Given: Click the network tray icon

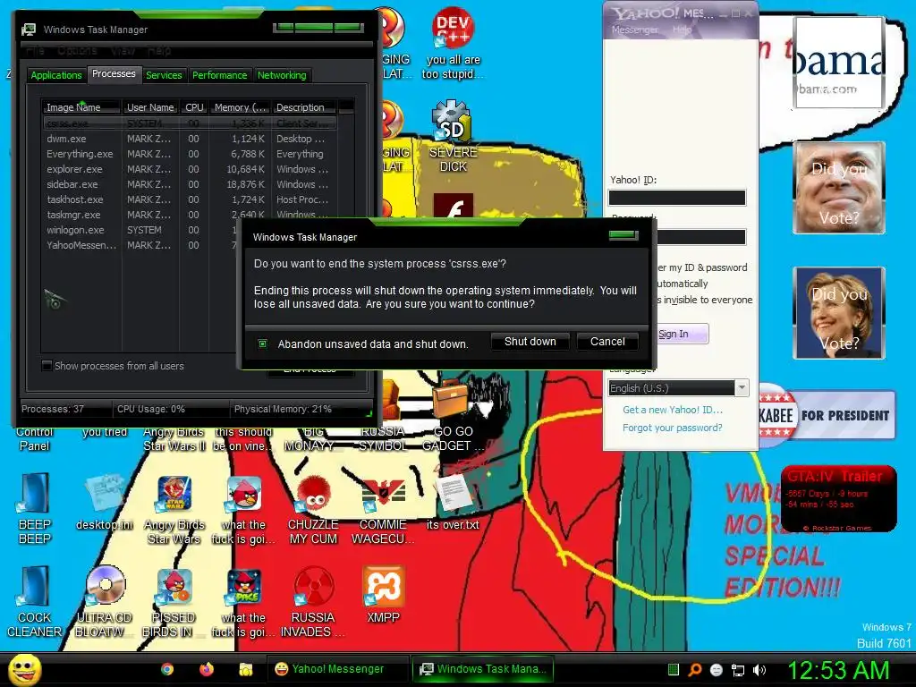Looking at the screenshot, I should (738, 670).
